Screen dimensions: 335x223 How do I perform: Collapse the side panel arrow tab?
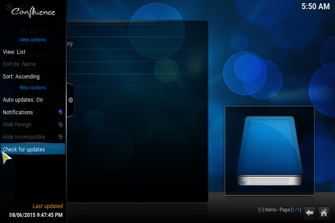pos(71,100)
